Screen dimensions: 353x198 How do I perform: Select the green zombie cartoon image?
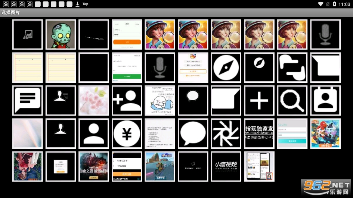(x=61, y=35)
